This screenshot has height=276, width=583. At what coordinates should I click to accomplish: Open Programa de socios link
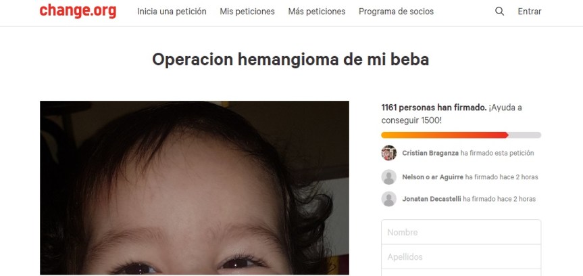pos(396,11)
